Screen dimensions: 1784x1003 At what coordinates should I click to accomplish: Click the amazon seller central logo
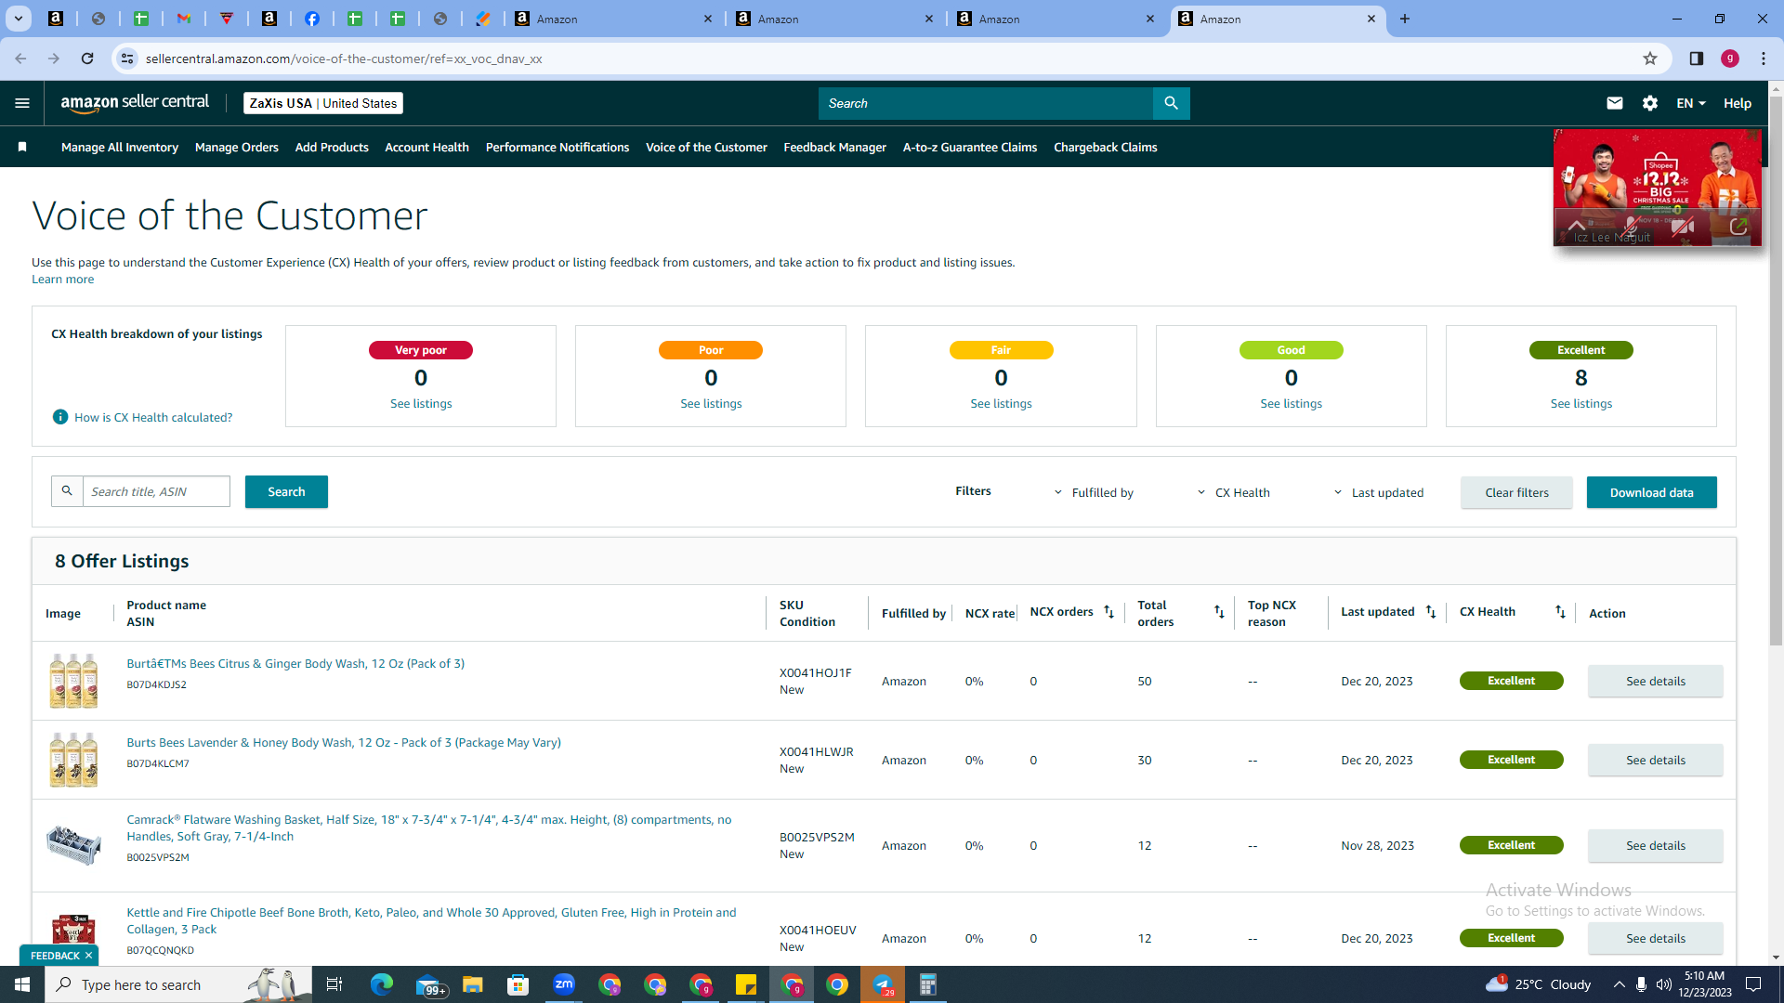tap(135, 103)
